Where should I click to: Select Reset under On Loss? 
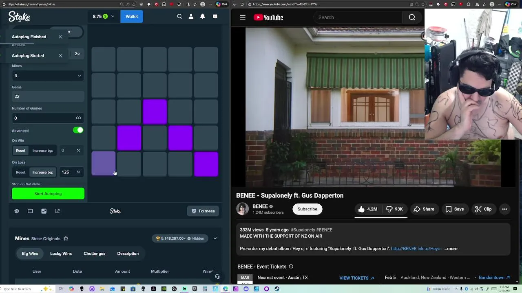point(20,172)
